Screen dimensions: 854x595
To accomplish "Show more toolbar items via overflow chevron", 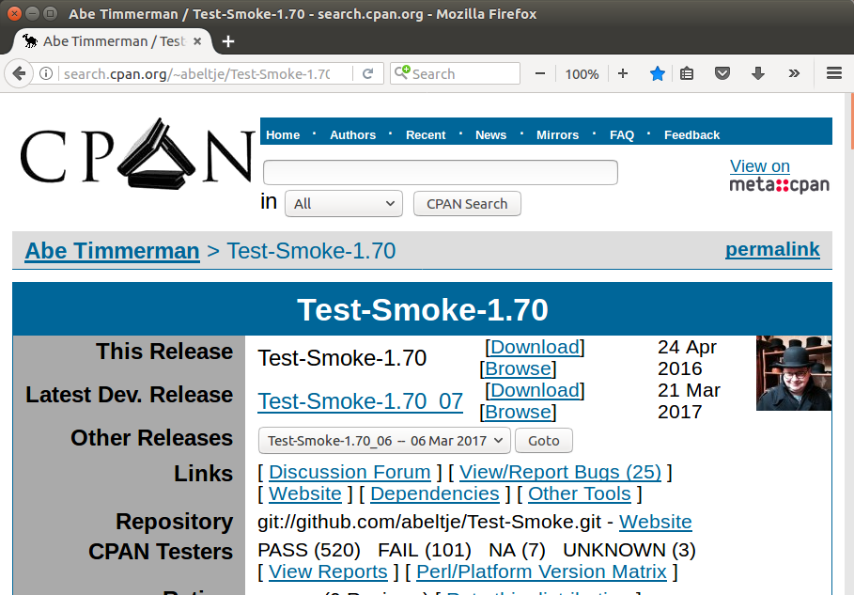I will 794,73.
